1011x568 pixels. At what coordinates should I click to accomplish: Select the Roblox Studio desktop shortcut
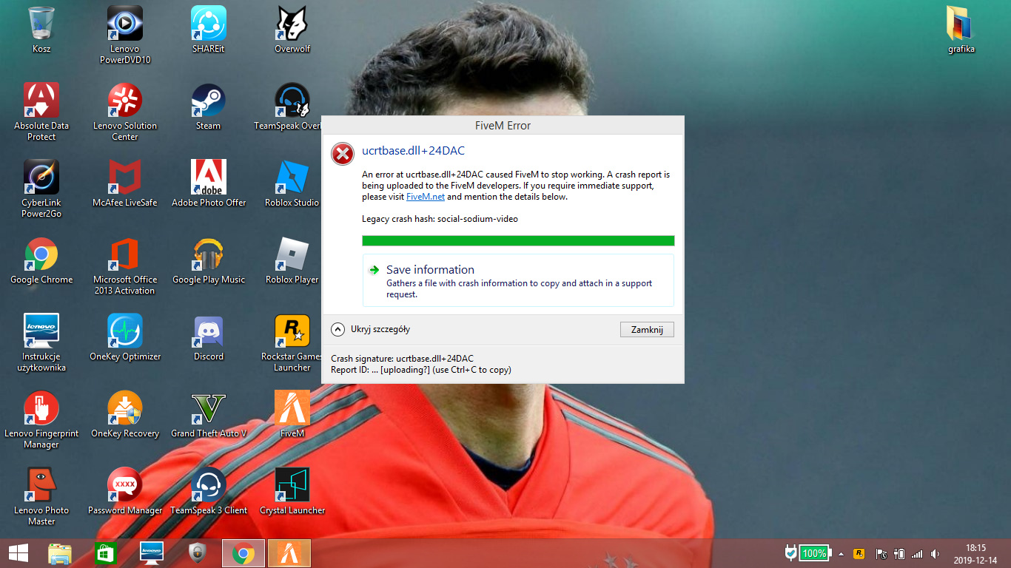pyautogui.click(x=292, y=184)
